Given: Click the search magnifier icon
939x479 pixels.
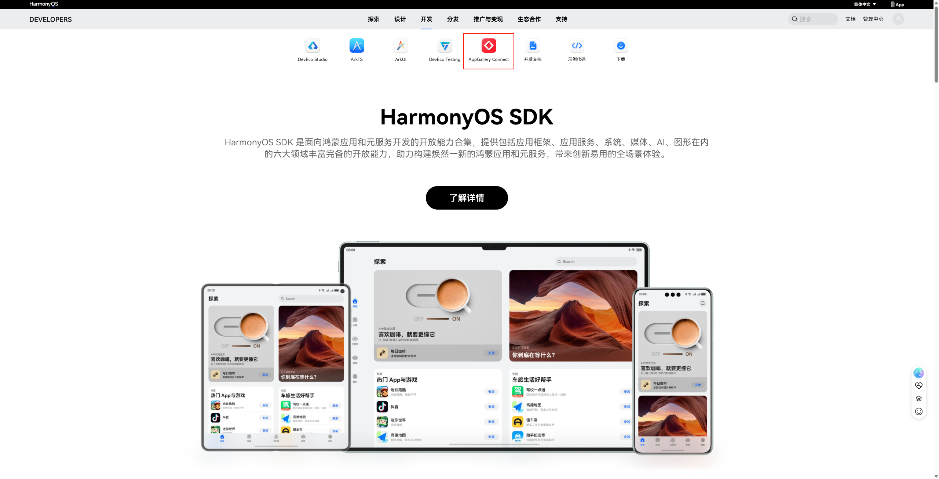Looking at the screenshot, I should click(794, 19).
